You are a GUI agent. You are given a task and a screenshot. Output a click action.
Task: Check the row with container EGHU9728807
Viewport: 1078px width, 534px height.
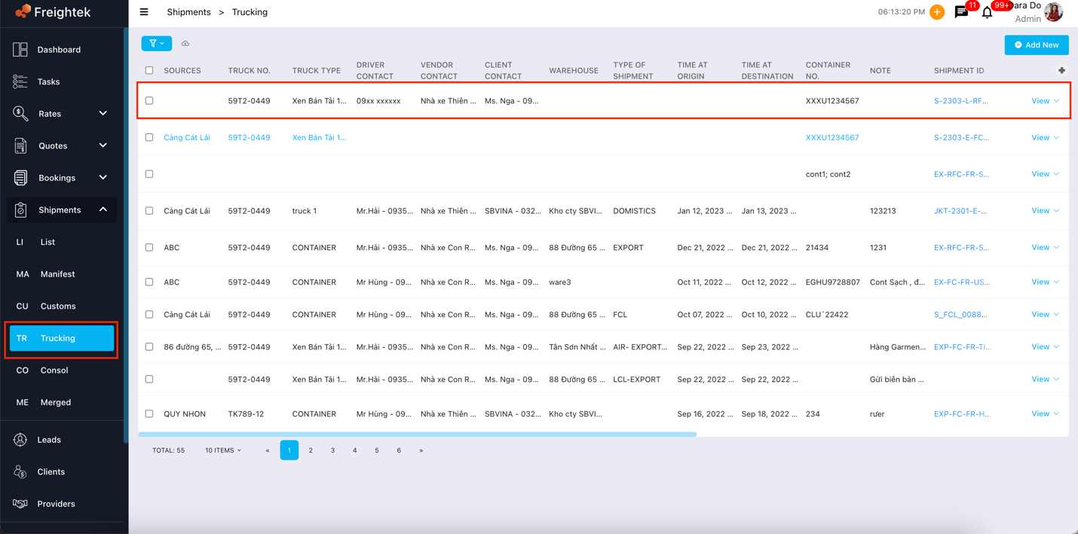(149, 282)
